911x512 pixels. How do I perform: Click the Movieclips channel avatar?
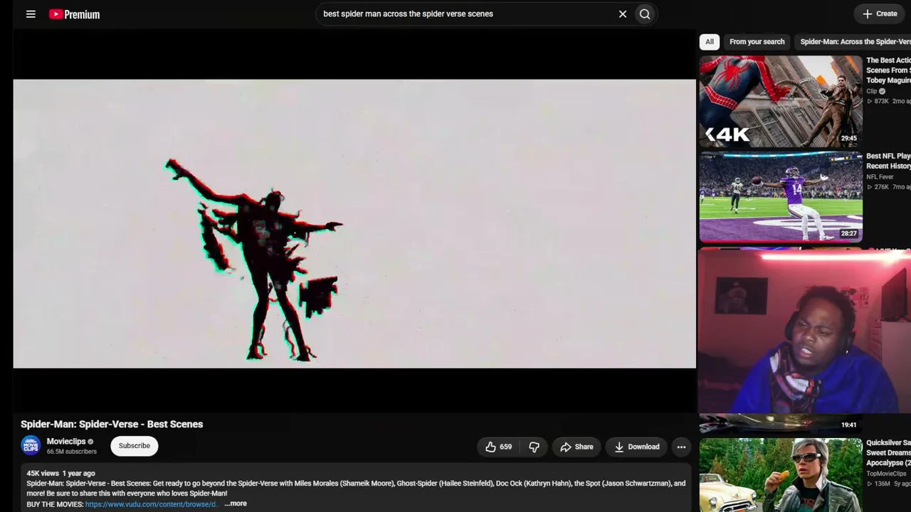click(x=31, y=446)
